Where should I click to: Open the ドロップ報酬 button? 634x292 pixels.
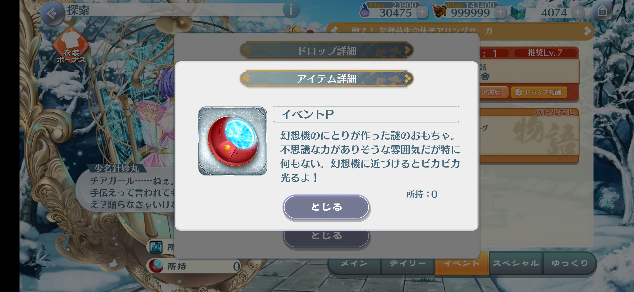(x=539, y=92)
